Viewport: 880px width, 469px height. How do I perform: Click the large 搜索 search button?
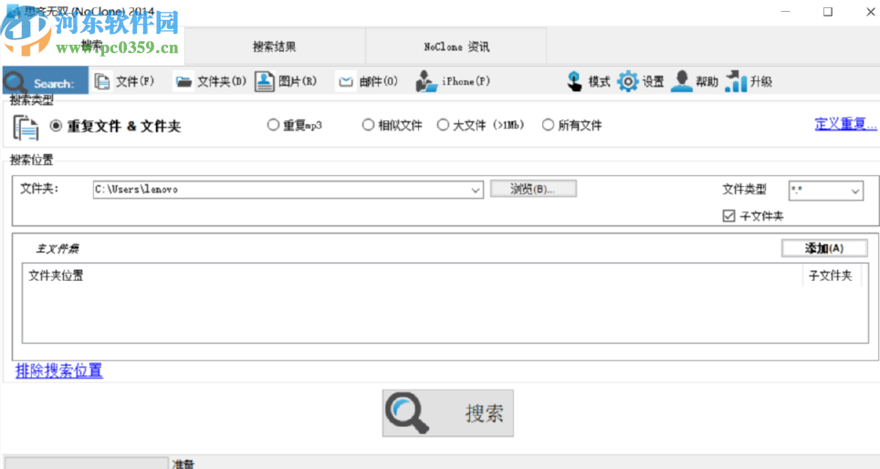[x=448, y=413]
